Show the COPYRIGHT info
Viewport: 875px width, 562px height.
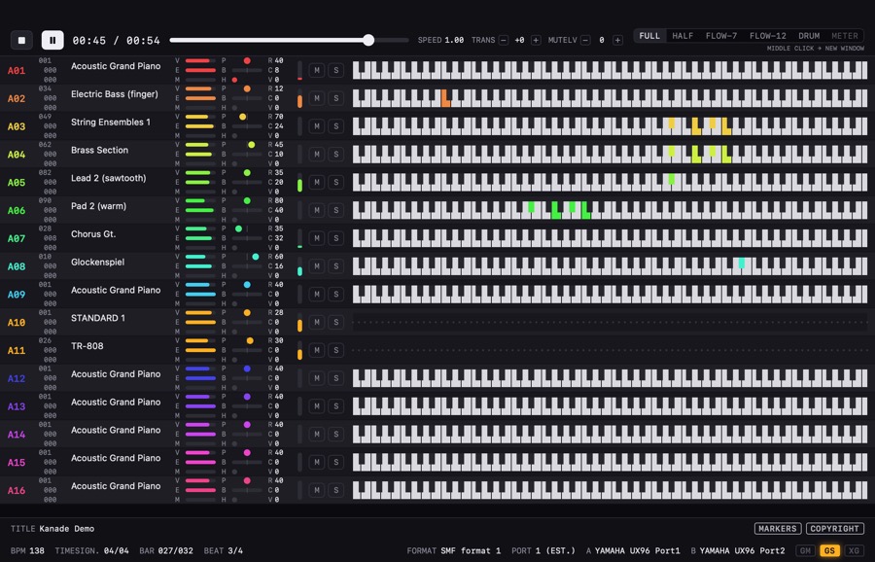pyautogui.click(x=835, y=529)
